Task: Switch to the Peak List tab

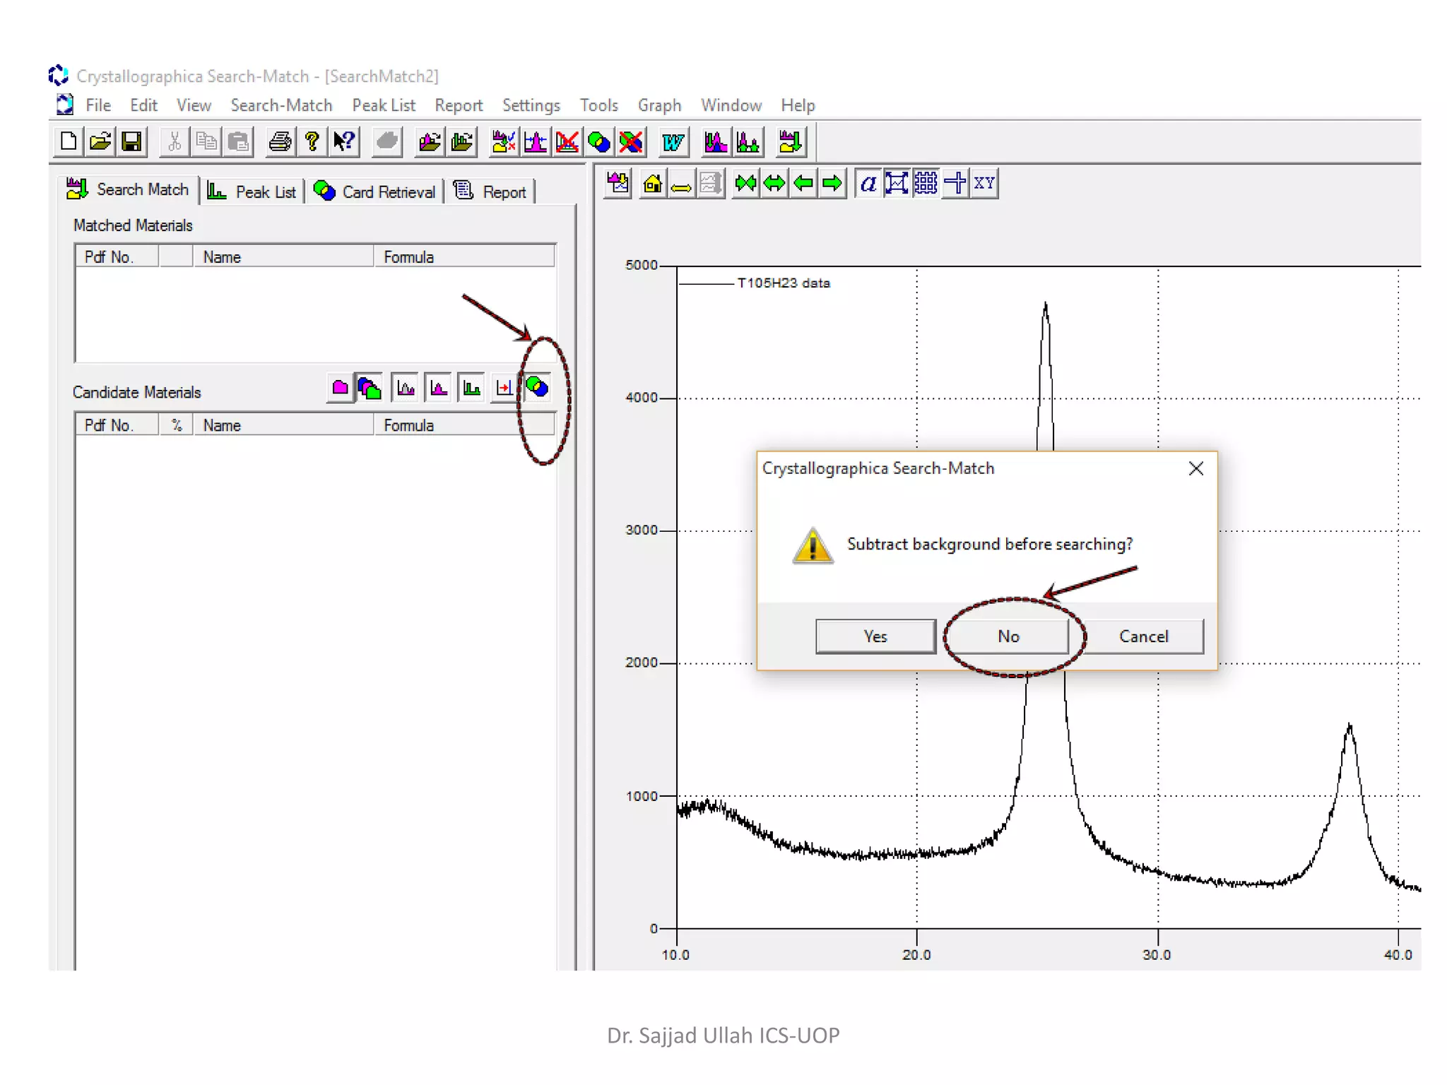Action: [252, 191]
